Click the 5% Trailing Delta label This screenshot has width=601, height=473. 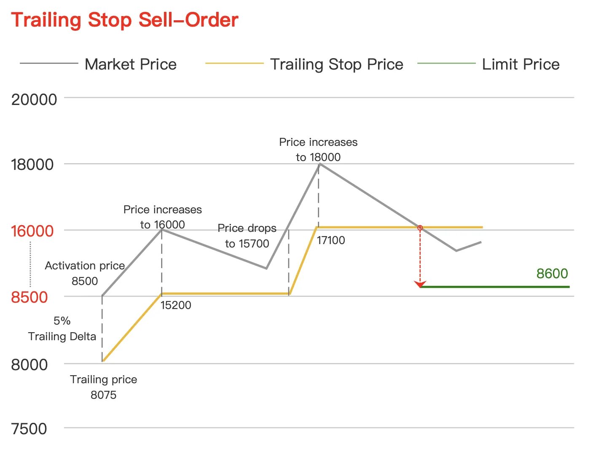pos(62,328)
